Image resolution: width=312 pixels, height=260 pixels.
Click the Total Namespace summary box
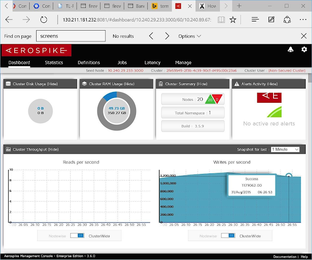(193, 112)
